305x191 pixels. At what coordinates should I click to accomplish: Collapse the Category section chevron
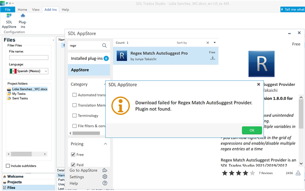click(105, 84)
